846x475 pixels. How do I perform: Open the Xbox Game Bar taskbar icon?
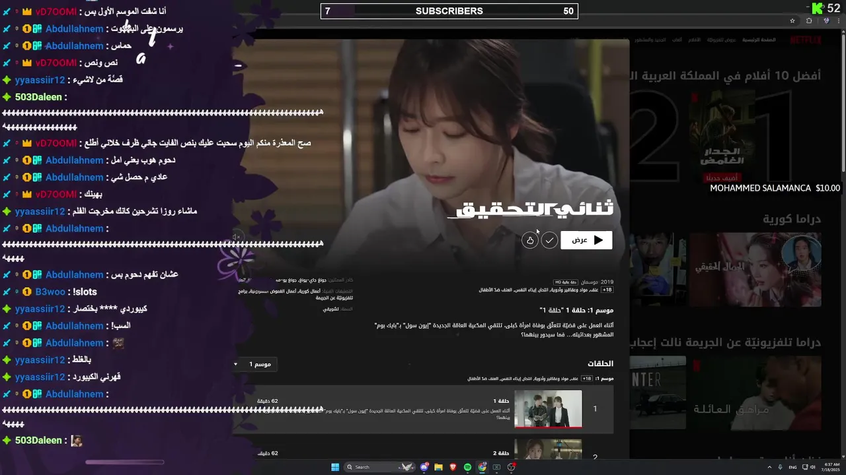pyautogui.click(x=496, y=467)
